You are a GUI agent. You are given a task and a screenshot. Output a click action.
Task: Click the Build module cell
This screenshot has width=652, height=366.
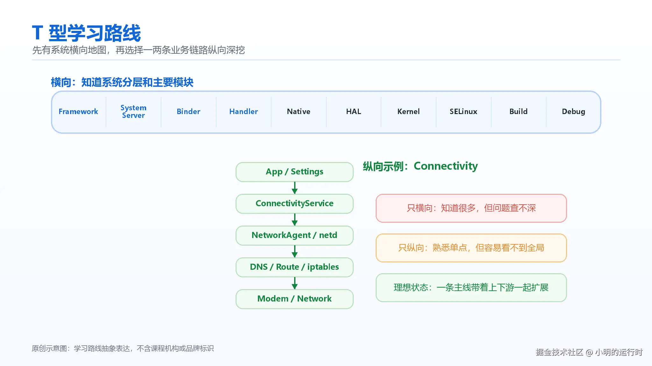click(519, 112)
